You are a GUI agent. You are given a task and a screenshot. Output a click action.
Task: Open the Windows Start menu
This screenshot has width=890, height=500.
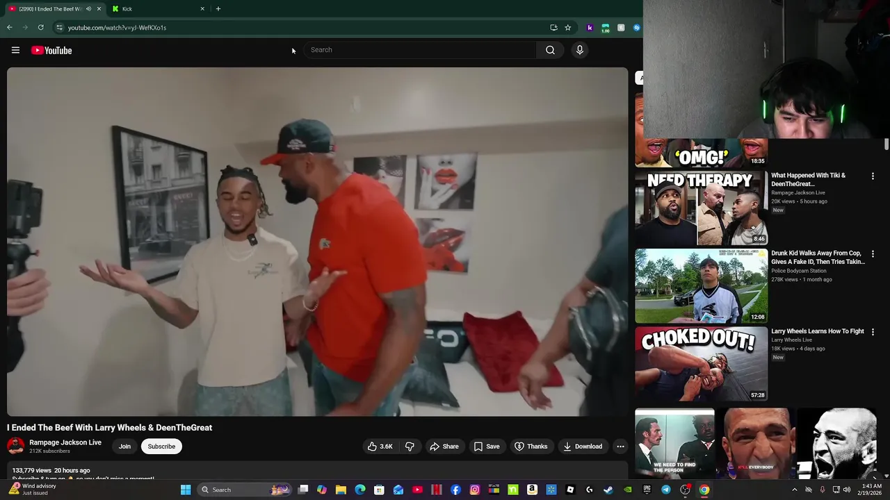click(186, 490)
